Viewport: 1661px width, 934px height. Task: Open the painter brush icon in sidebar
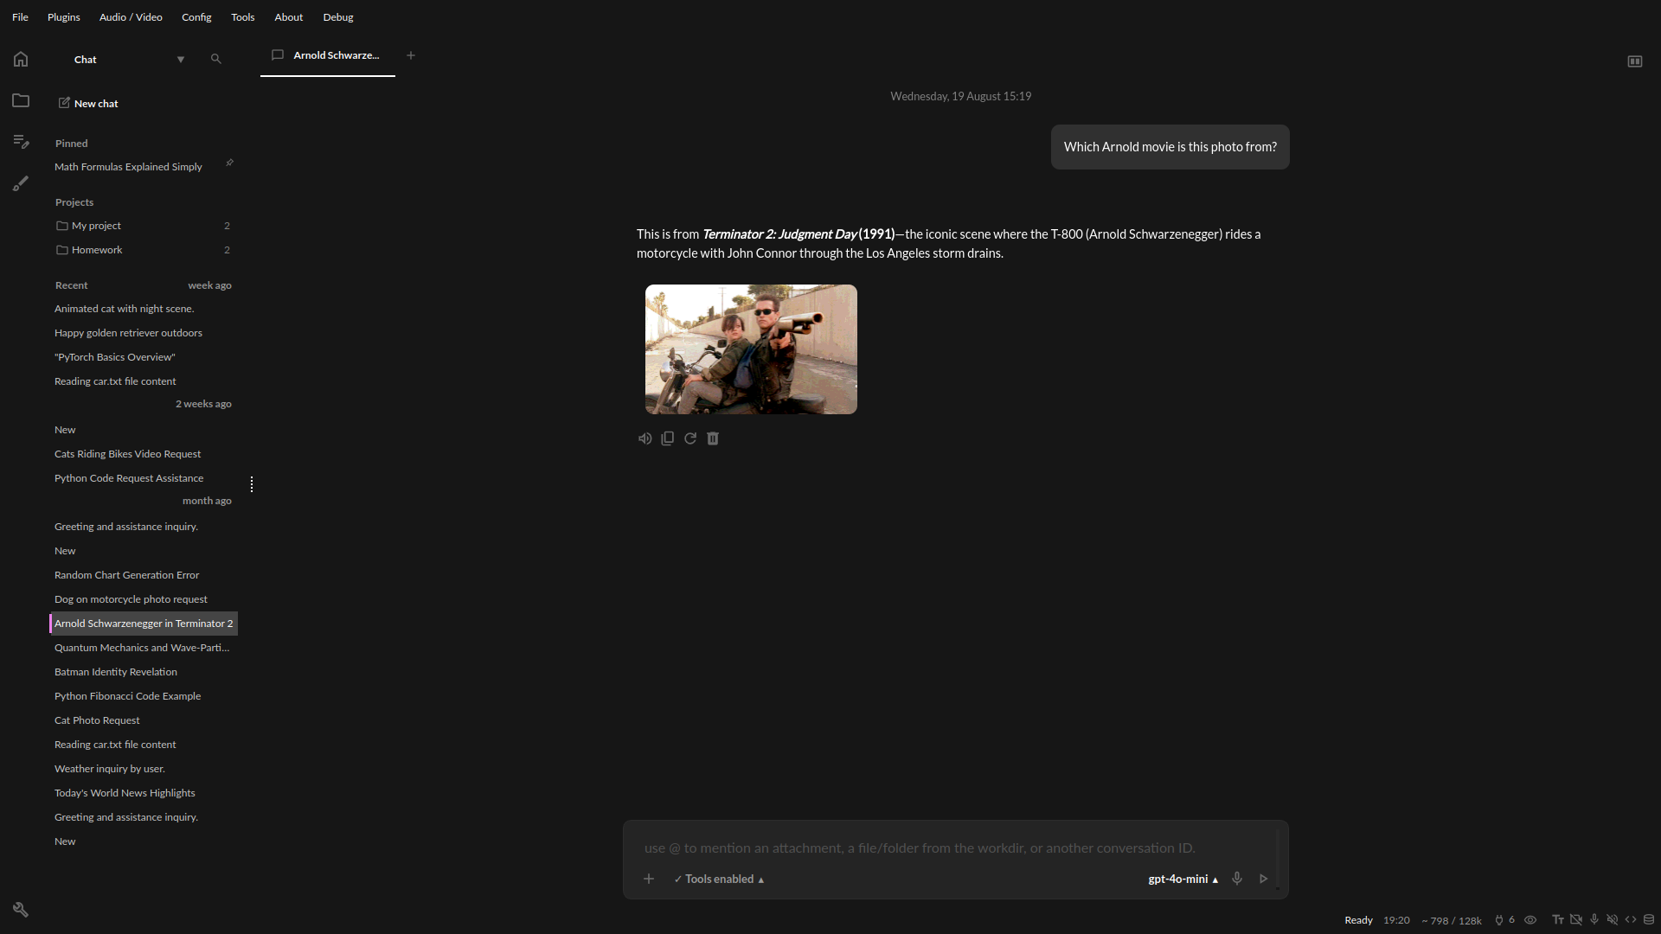point(21,183)
